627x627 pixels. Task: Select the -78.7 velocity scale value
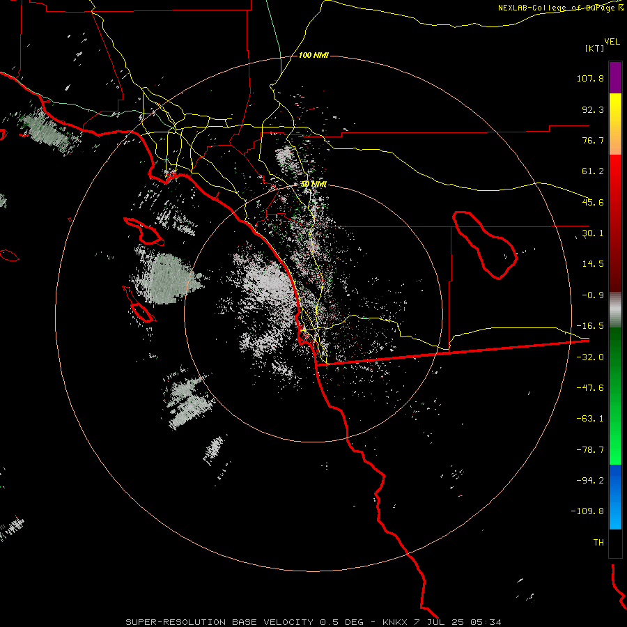point(590,450)
